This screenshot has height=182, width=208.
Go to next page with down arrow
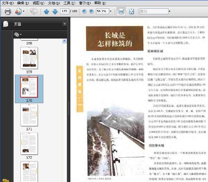(55, 11)
